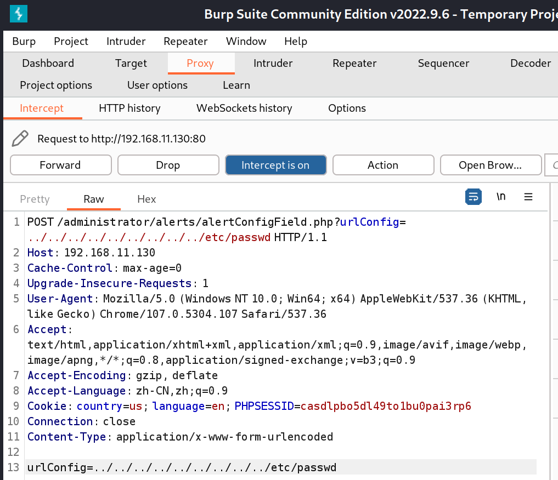Open the proxy Options sub-tab
Image resolution: width=558 pixels, height=480 pixels.
pyautogui.click(x=347, y=108)
